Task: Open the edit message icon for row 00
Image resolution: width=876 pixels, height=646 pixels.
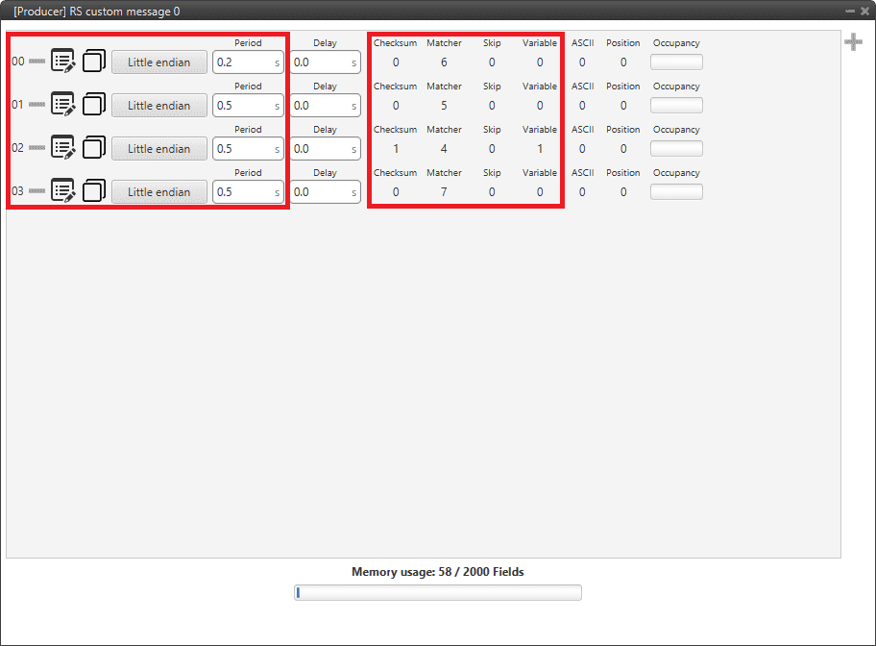Action: coord(63,62)
